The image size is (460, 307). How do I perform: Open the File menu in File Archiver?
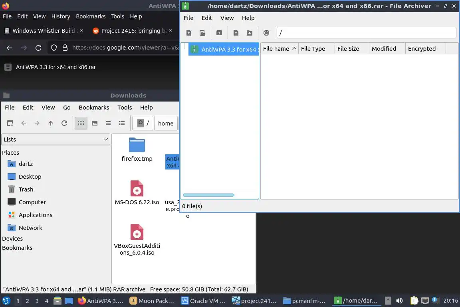tap(188, 18)
